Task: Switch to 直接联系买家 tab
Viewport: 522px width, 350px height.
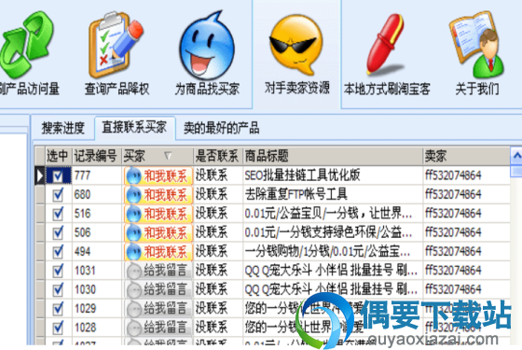Action: point(134,127)
